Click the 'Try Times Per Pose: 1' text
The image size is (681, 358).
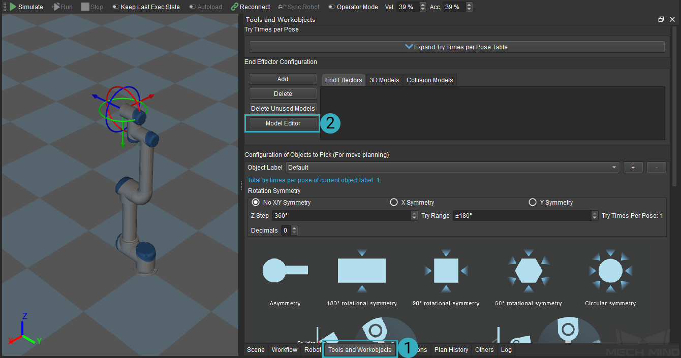pos(632,216)
